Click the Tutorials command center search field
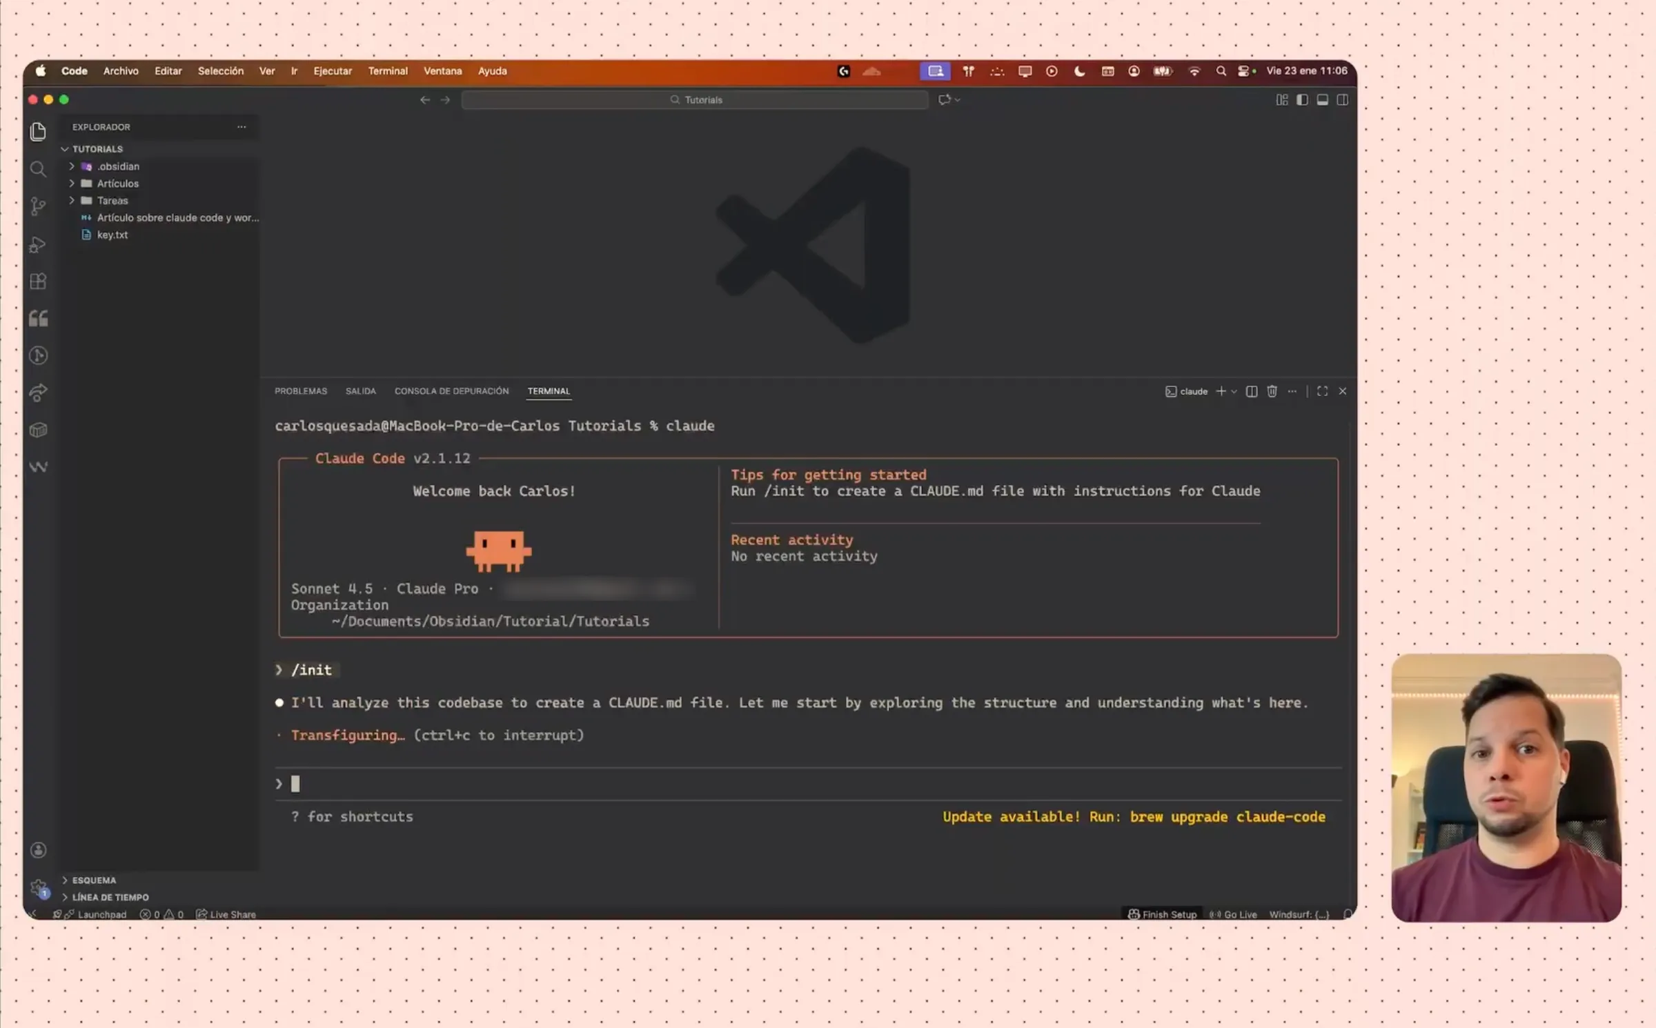The width and height of the screenshot is (1656, 1028). click(x=695, y=100)
